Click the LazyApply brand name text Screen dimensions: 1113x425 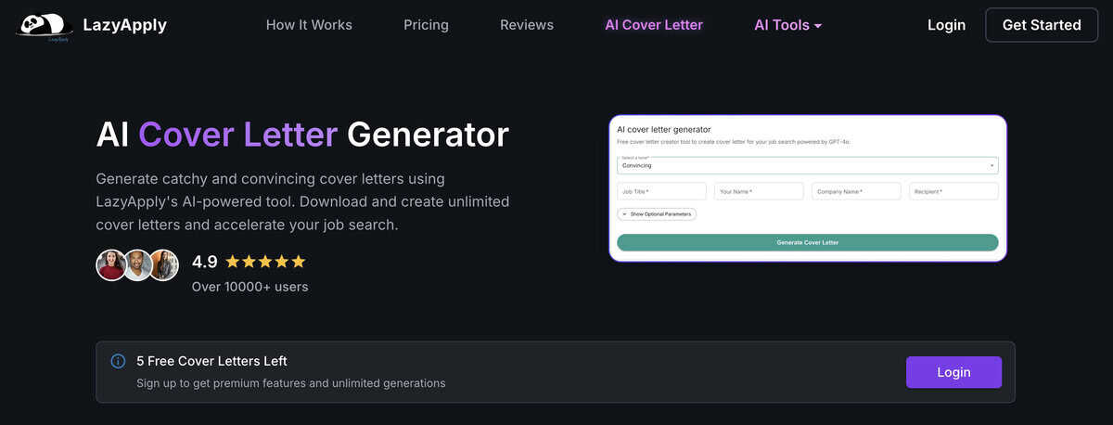tap(124, 25)
